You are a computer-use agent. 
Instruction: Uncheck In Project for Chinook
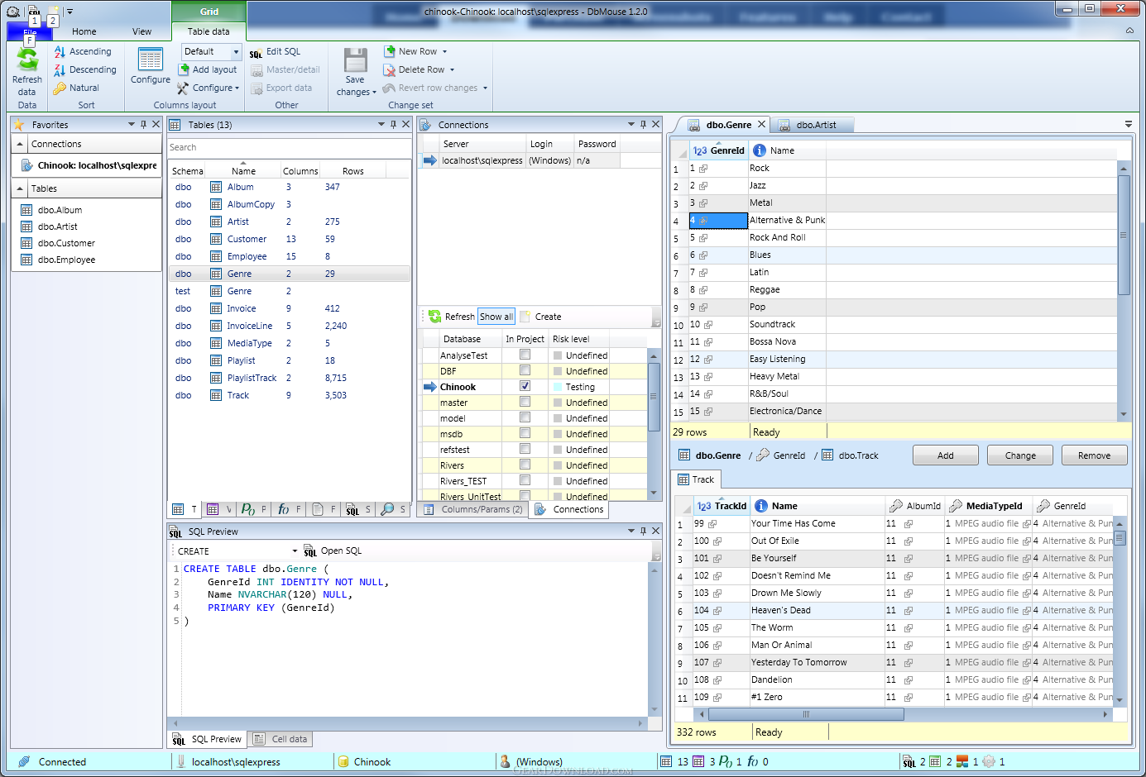pyautogui.click(x=525, y=386)
